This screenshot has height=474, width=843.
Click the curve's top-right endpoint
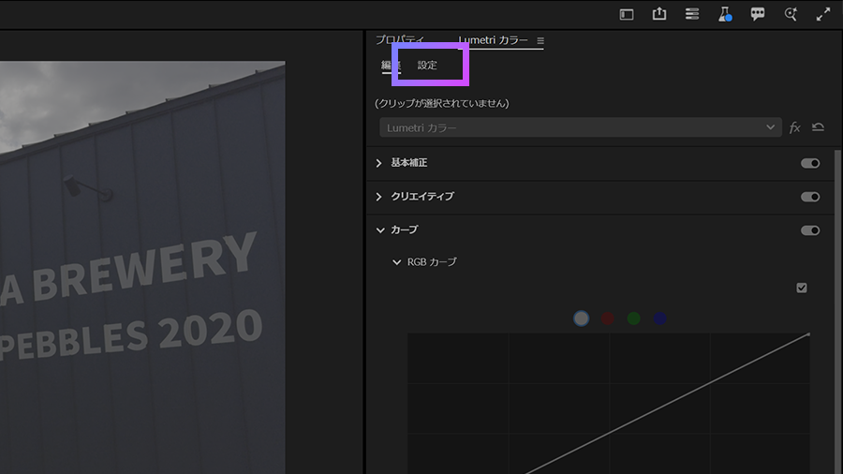[x=808, y=334]
